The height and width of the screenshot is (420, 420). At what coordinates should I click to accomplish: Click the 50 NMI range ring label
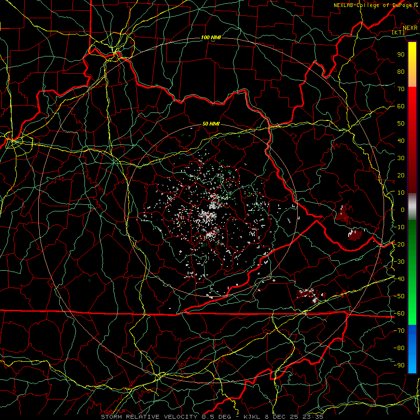(211, 124)
